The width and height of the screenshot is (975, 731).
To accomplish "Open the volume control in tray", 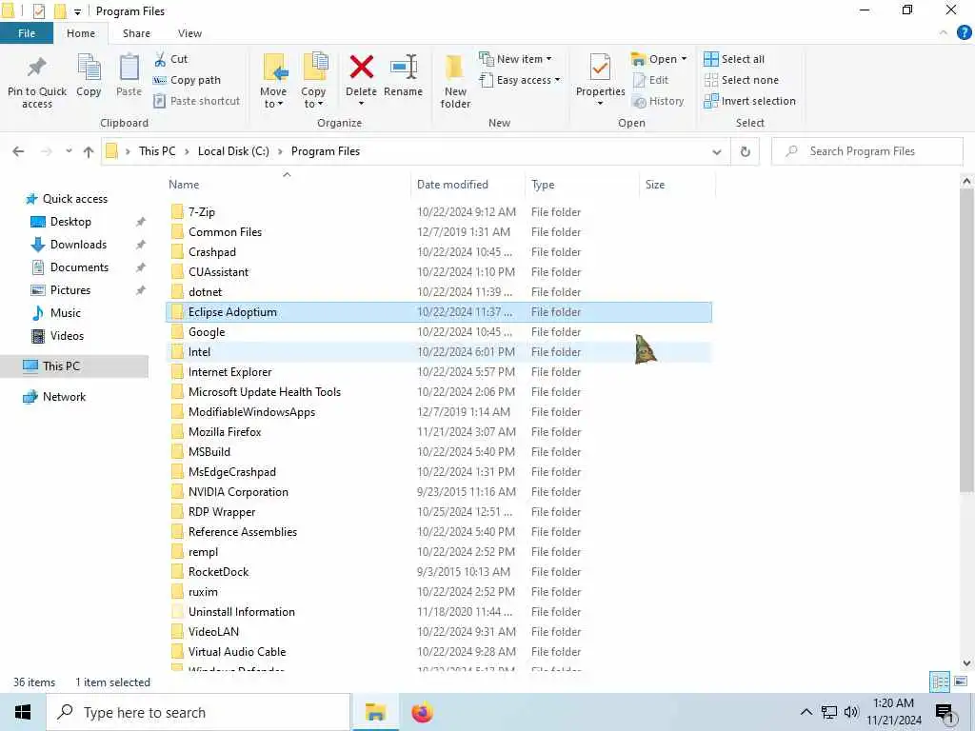I will pos(851,712).
